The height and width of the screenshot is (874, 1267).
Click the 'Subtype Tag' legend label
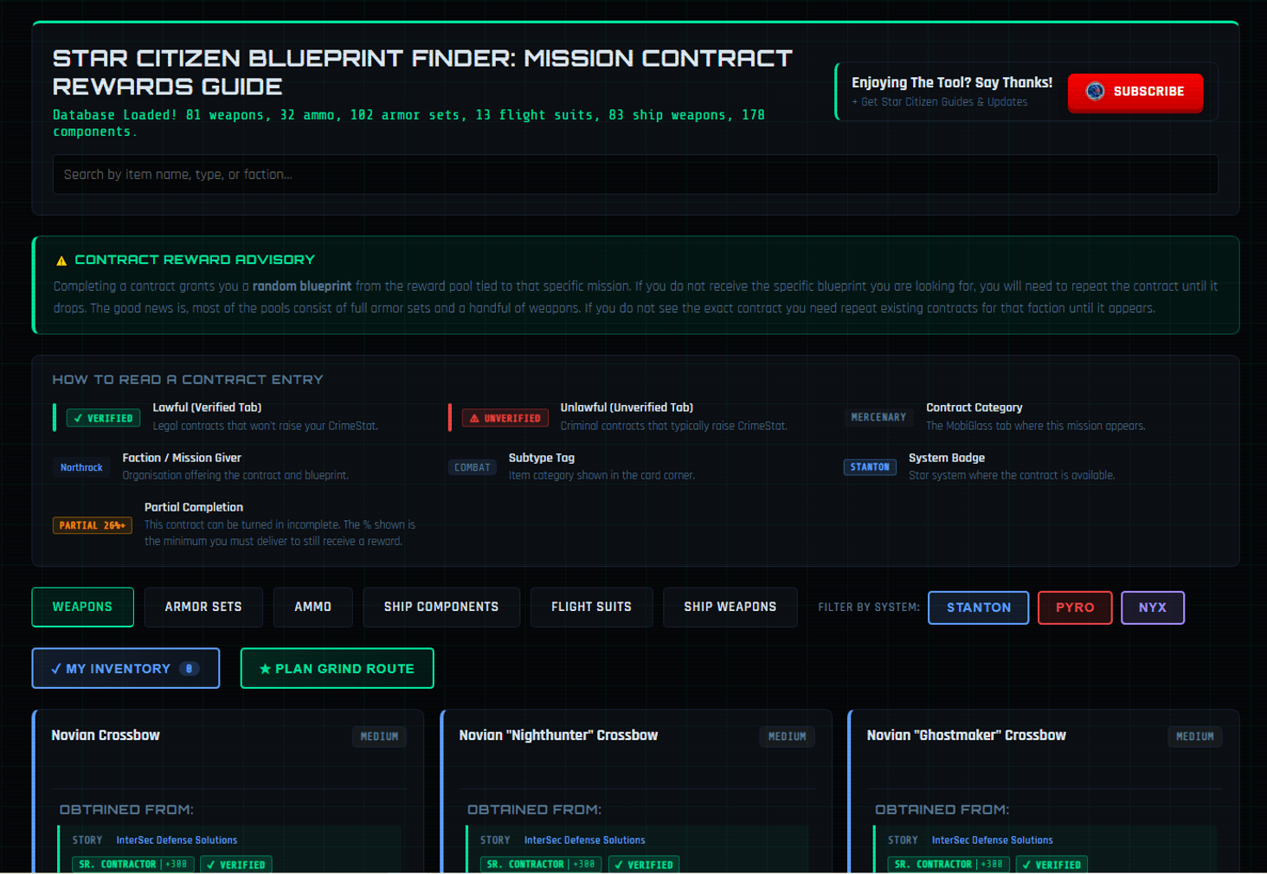tap(542, 458)
